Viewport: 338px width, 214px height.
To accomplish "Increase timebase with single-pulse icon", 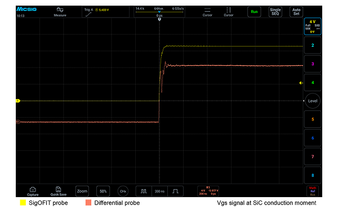I will coord(175,191).
